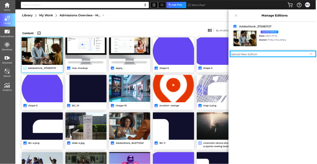Select the map 4.png thumbnail
Image resolution: width=317 pixels, height=164 pixels.
pyautogui.click(x=213, y=88)
